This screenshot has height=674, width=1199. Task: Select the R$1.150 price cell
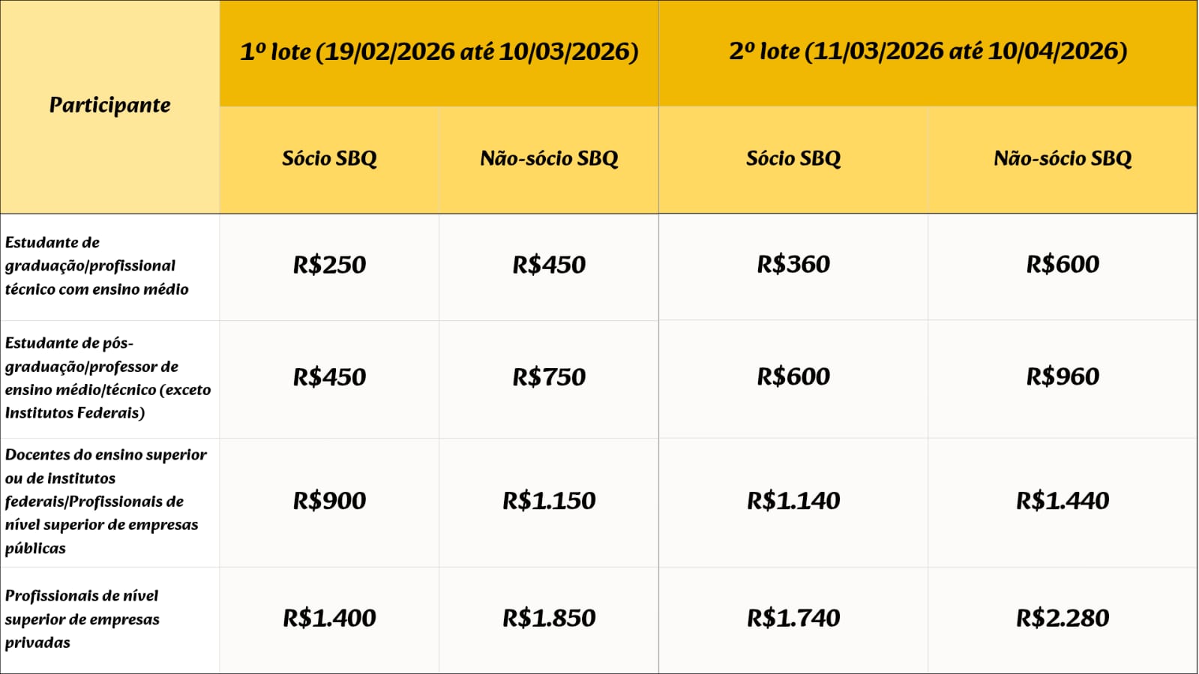[x=549, y=501]
